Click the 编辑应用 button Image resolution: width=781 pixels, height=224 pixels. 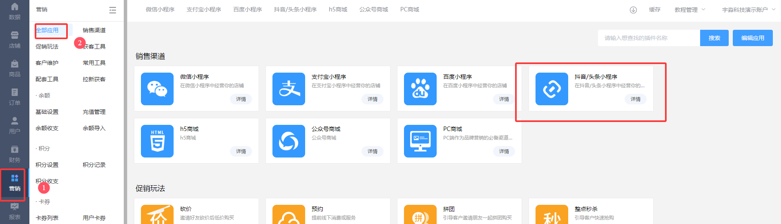tap(753, 38)
